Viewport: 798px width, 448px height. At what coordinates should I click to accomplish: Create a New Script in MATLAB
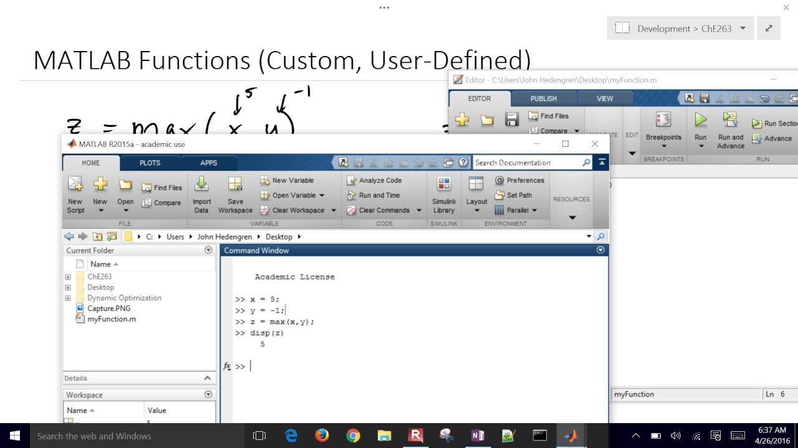coord(75,194)
